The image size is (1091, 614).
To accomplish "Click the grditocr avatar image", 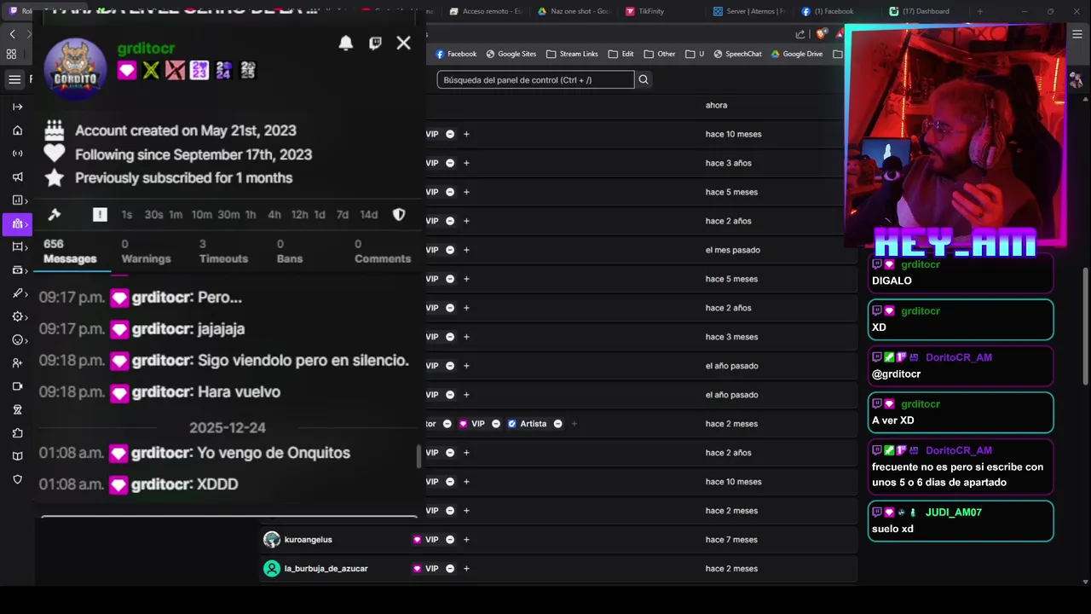I will [x=75, y=69].
